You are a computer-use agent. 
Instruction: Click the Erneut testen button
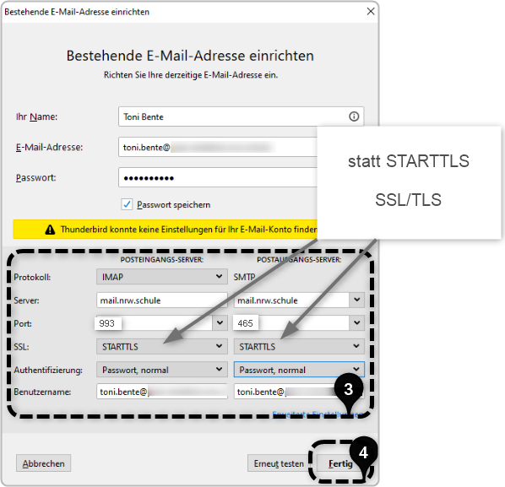[279, 463]
